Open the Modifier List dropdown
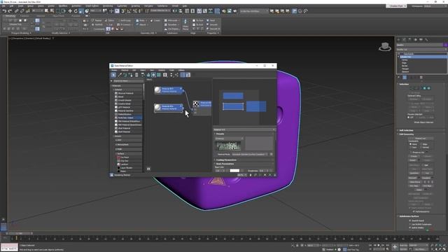This screenshot has height=252, width=448. click(x=421, y=50)
